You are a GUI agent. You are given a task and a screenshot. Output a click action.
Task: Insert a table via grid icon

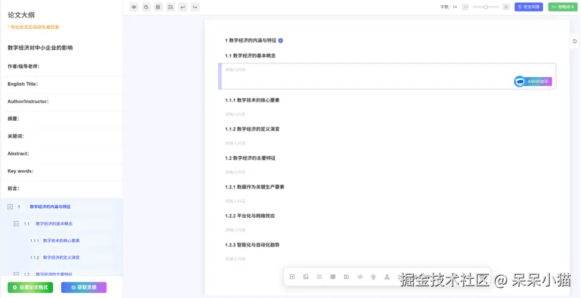(333, 276)
